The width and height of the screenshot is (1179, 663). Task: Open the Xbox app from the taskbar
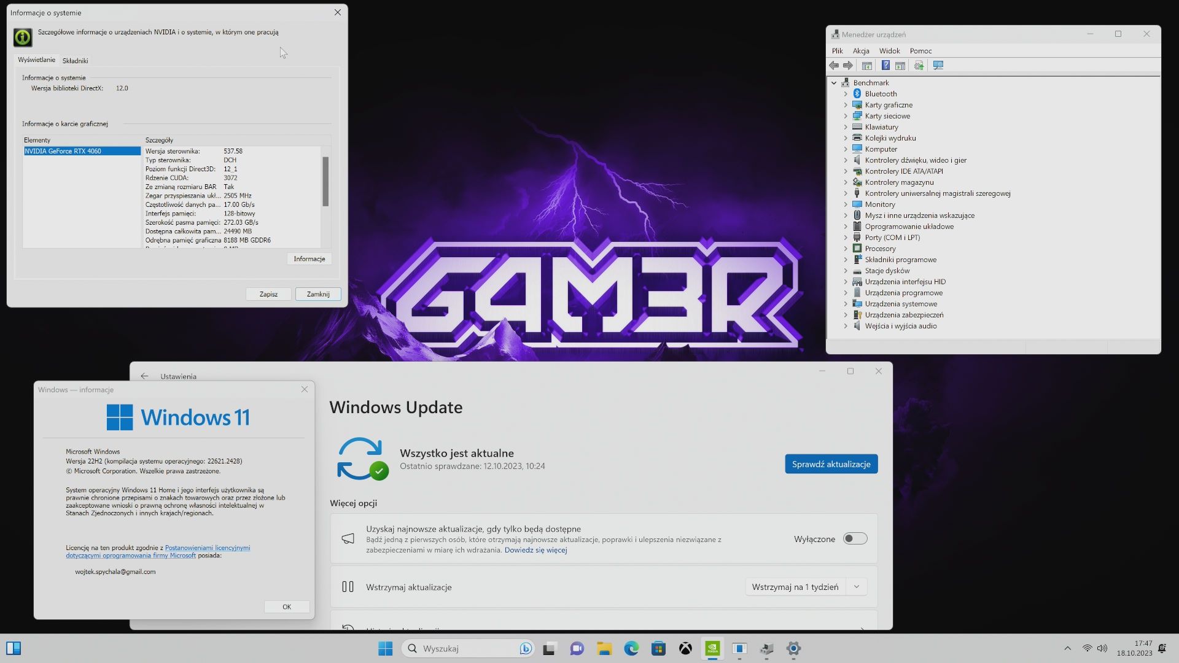point(685,648)
